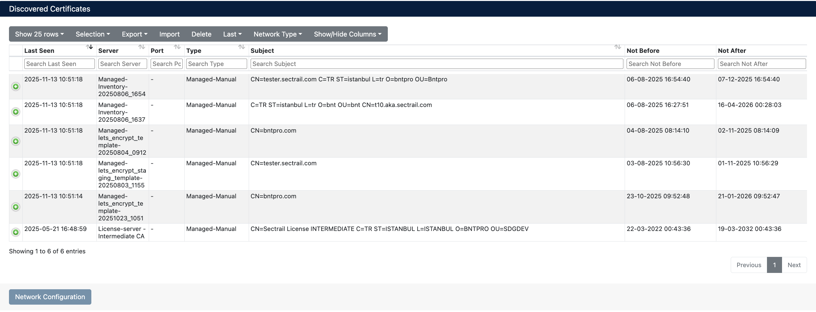Expand row for Managed-Inventory-20250806_1654 with green plus

[16, 86]
